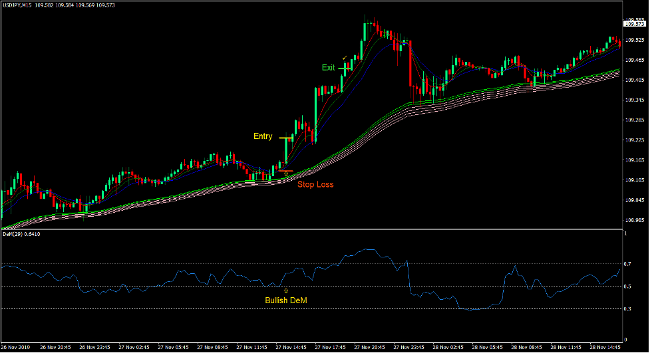Click the 27 Nov 14:45 time label
The image size is (650, 353).
(x=291, y=347)
